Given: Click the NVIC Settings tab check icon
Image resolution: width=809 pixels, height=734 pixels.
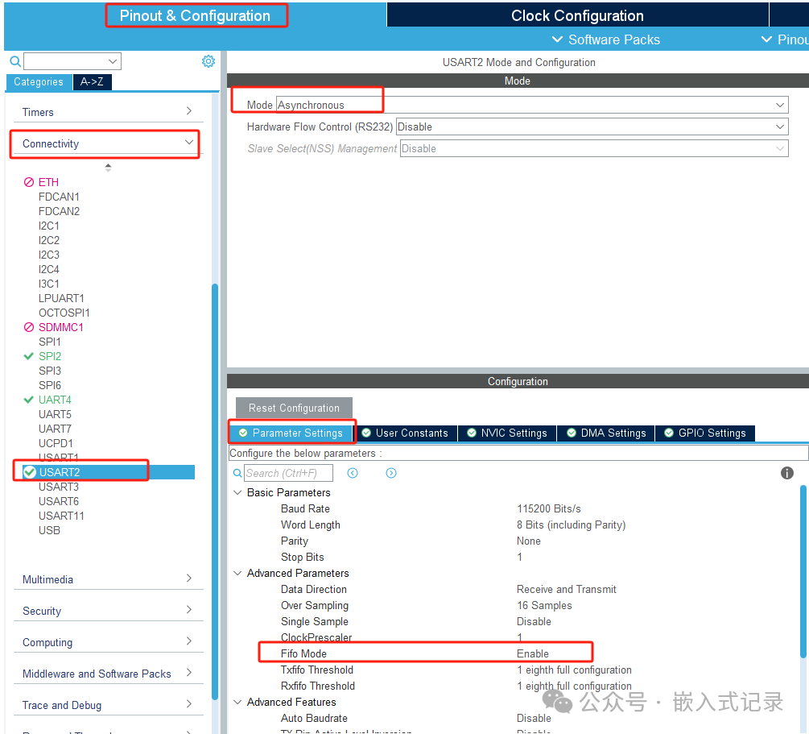Looking at the screenshot, I should (471, 433).
